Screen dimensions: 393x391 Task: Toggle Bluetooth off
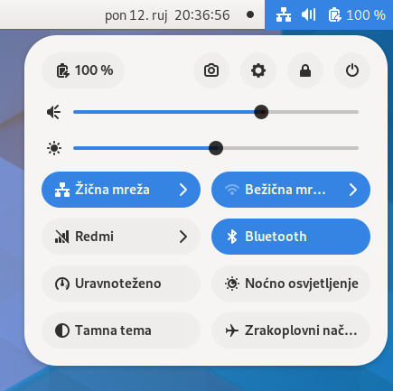(291, 237)
